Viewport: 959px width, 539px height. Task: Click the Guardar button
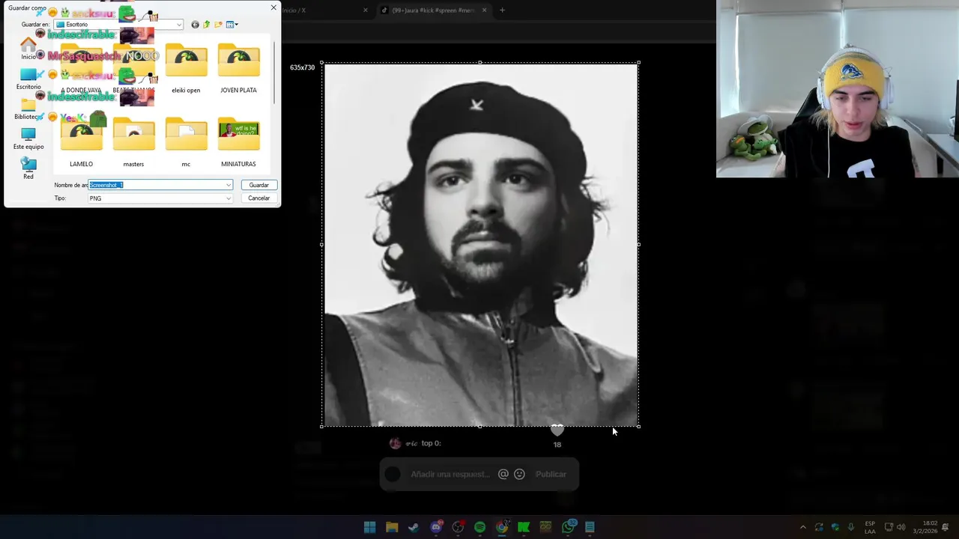click(x=259, y=185)
